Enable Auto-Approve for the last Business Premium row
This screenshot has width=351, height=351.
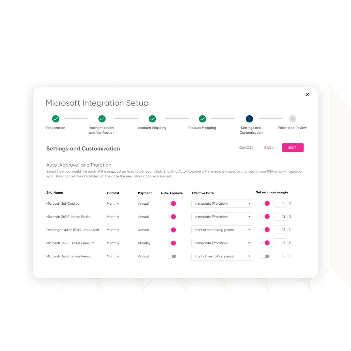point(172,256)
